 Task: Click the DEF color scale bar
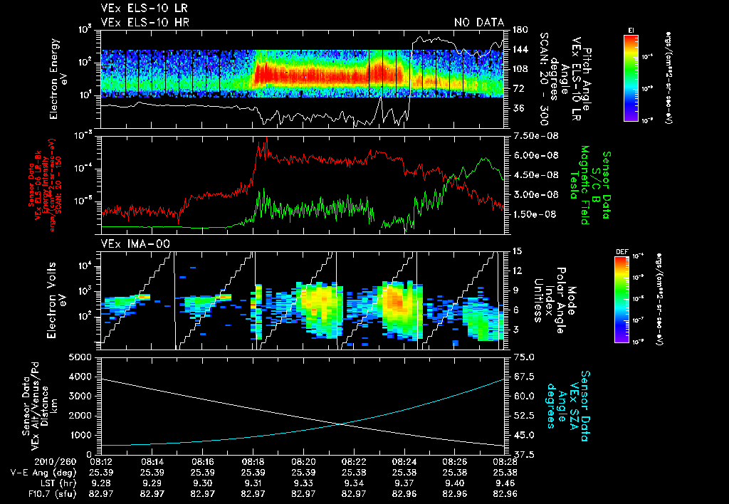(x=622, y=300)
